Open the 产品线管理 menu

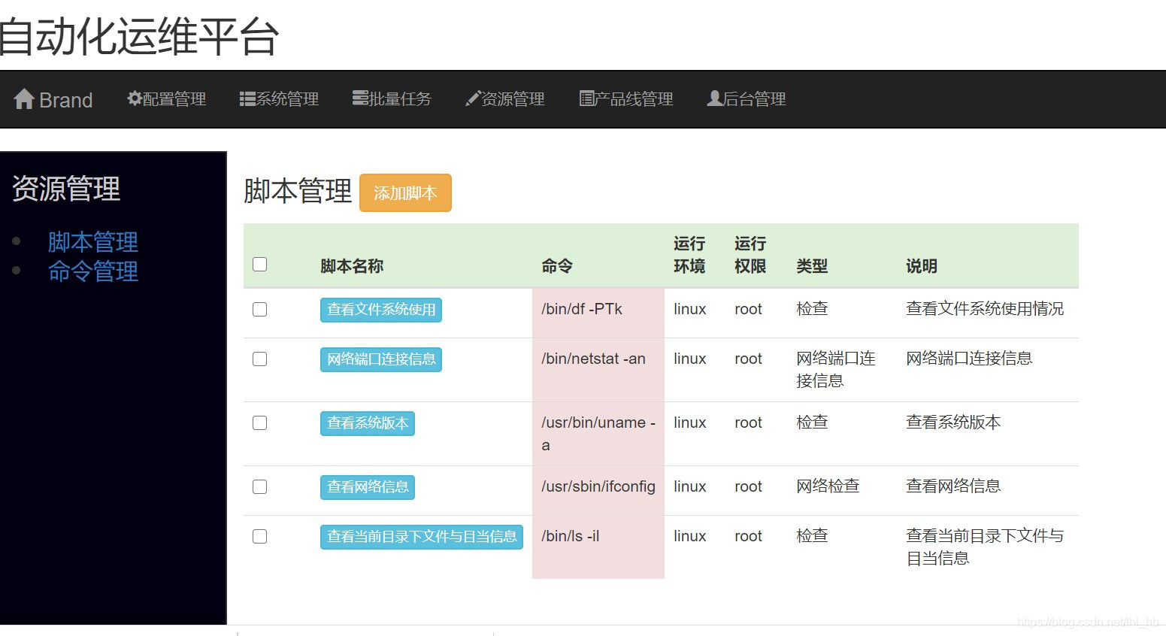coord(626,99)
